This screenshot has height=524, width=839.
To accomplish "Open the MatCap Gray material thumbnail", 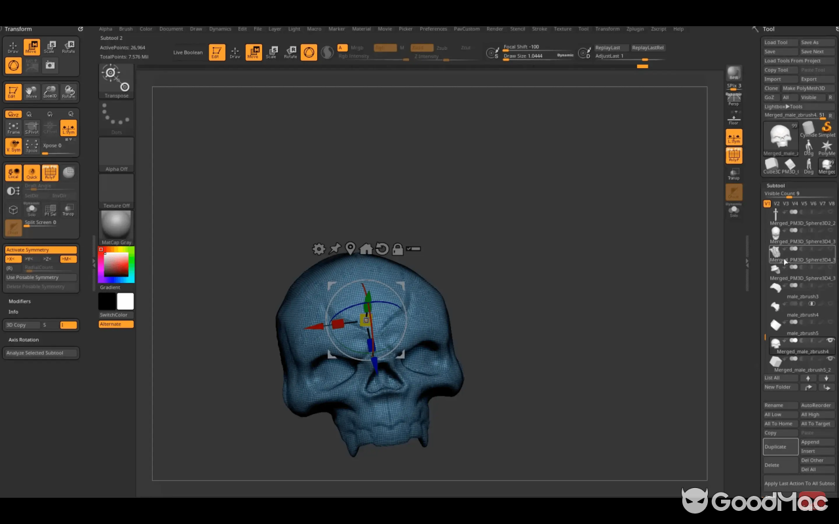I will (115, 225).
